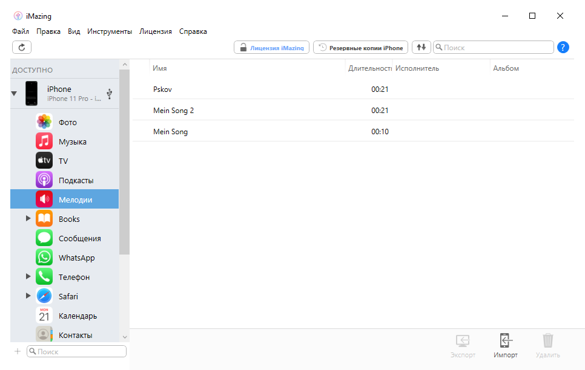Open Фото in the sidebar
Viewport: 585px width, 370px height.
65,122
